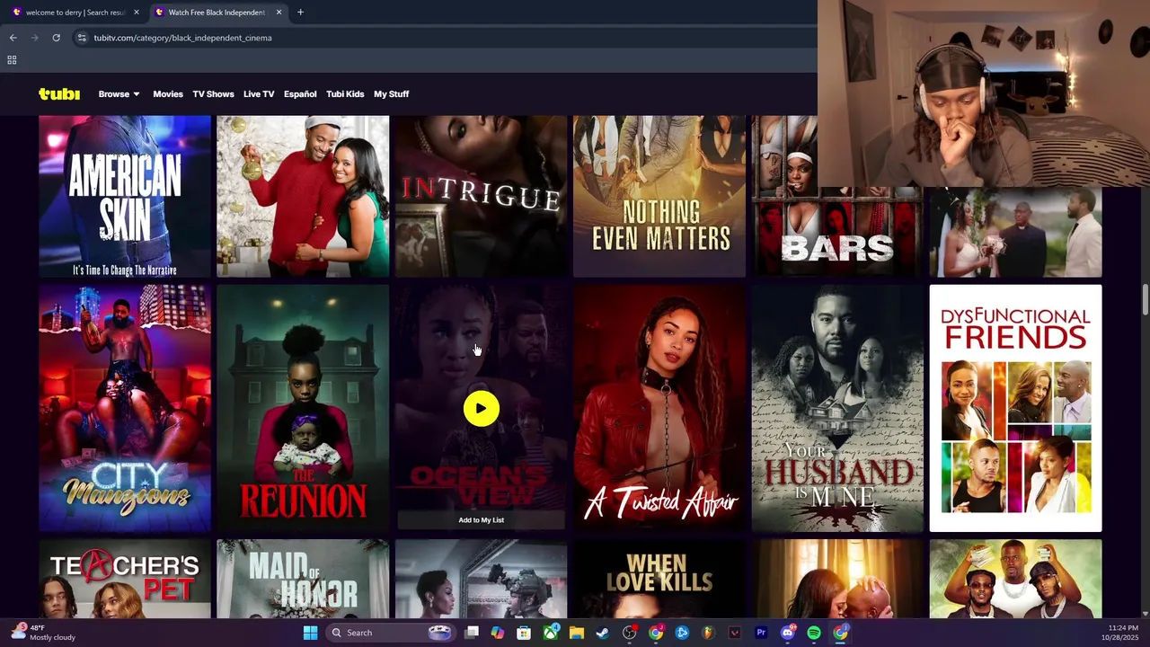
Task: Open the Windows Start menu
Action: (310, 633)
